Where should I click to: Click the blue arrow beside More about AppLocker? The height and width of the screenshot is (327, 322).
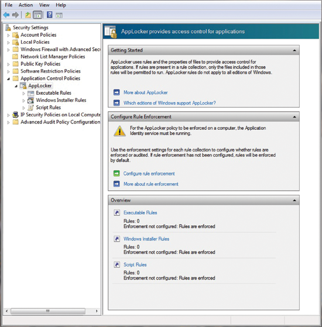click(117, 92)
